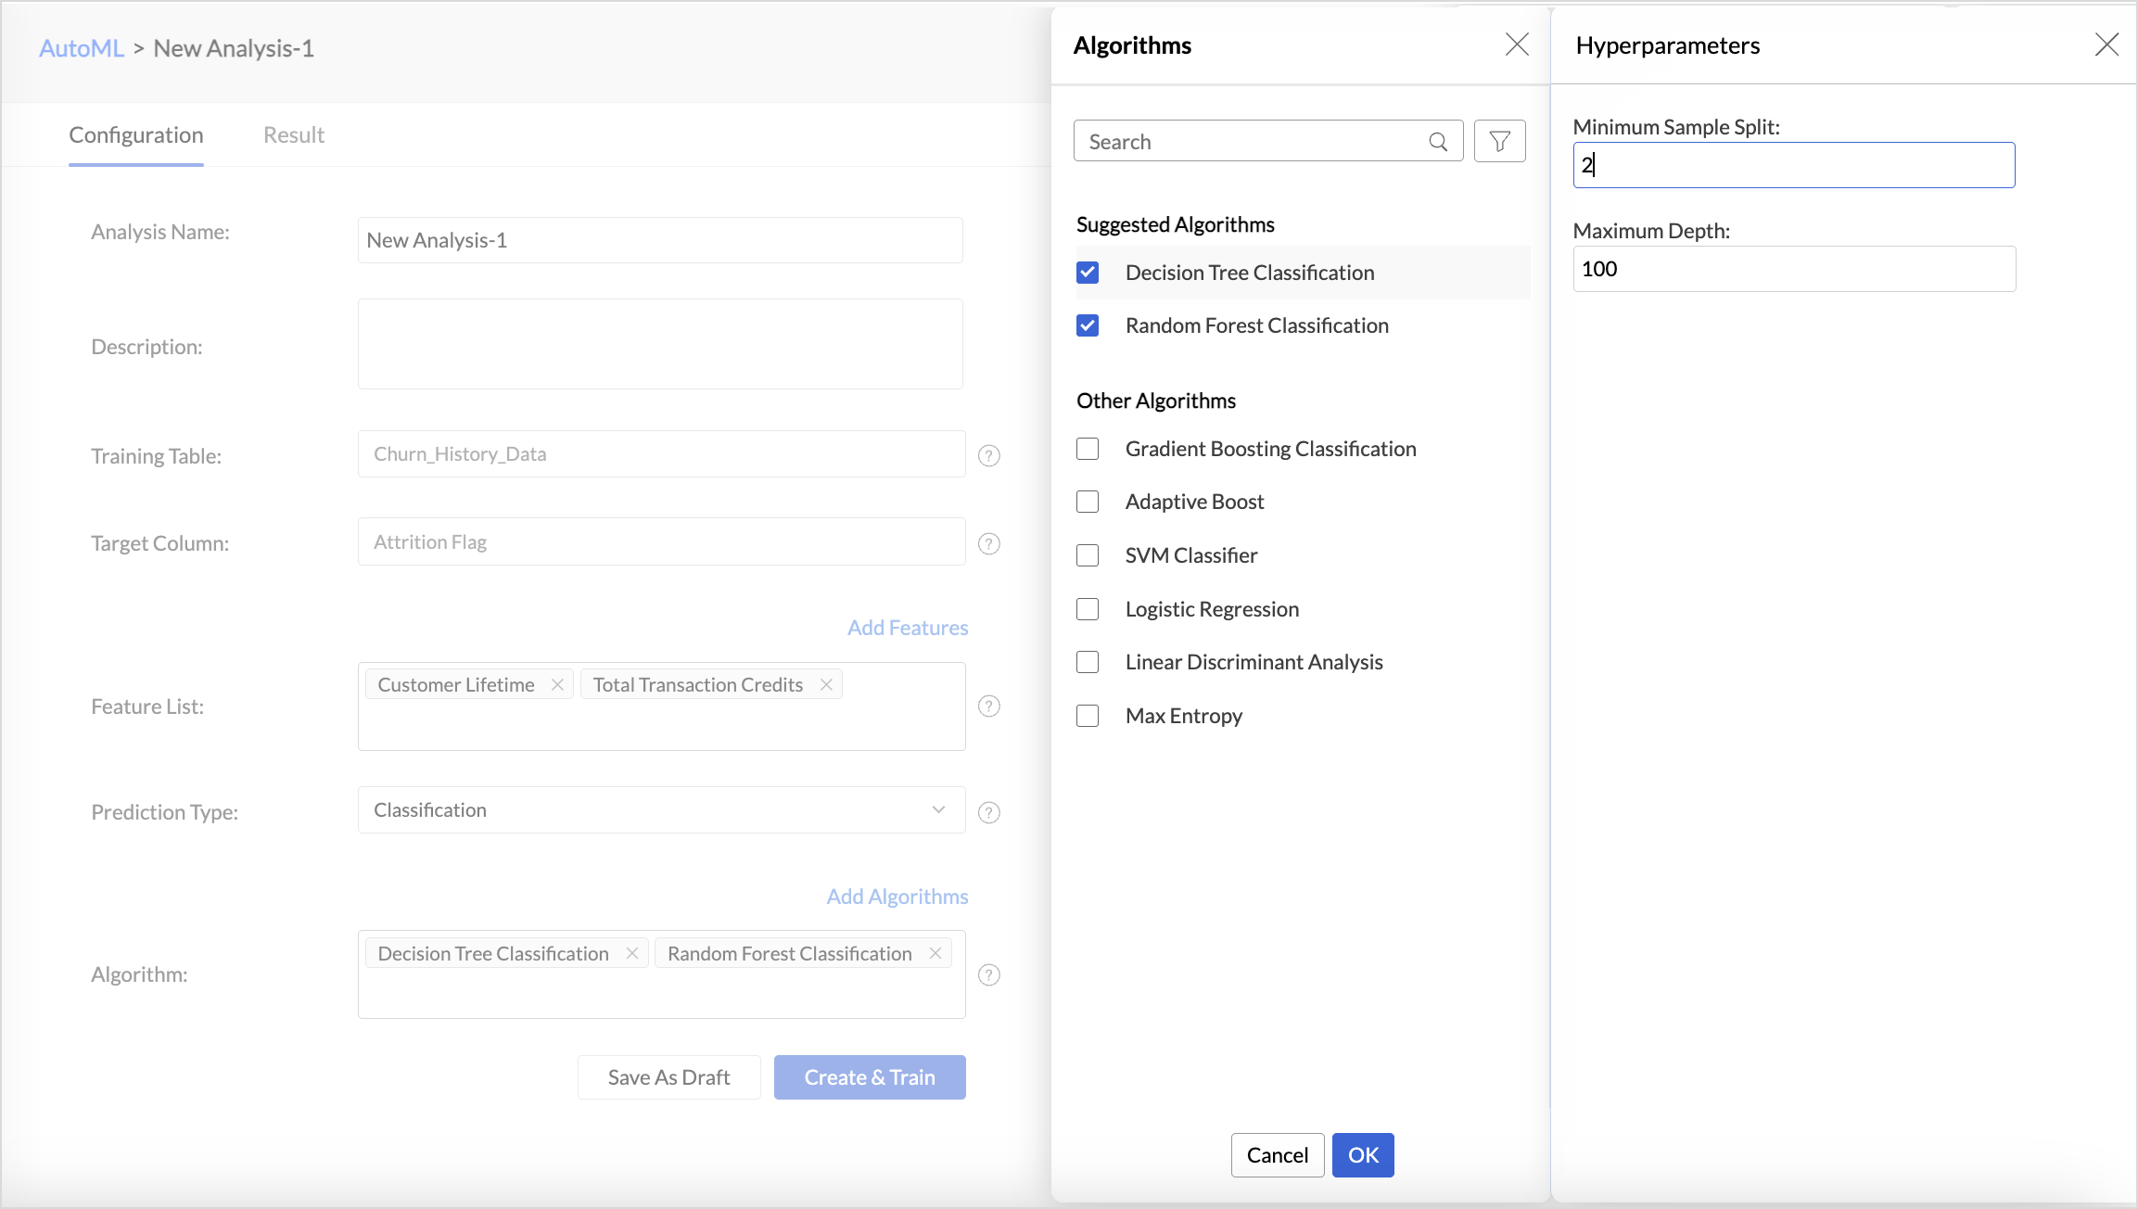The height and width of the screenshot is (1209, 2138).
Task: Open help icon next to Target Column
Action: pyautogui.click(x=989, y=543)
